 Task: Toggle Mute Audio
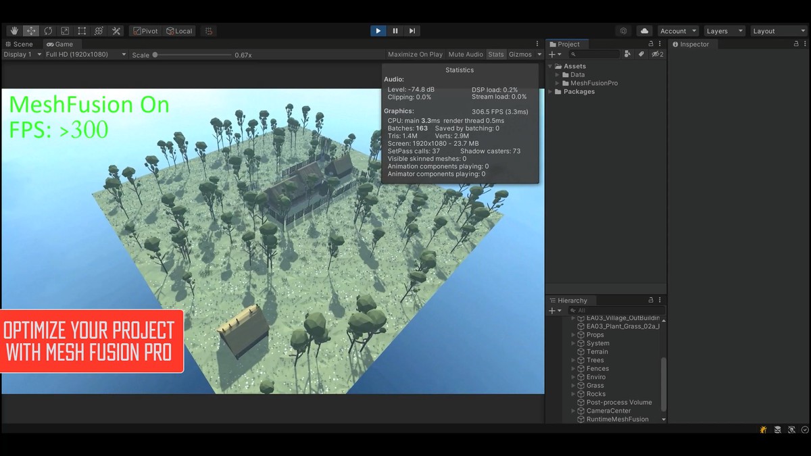[466, 55]
